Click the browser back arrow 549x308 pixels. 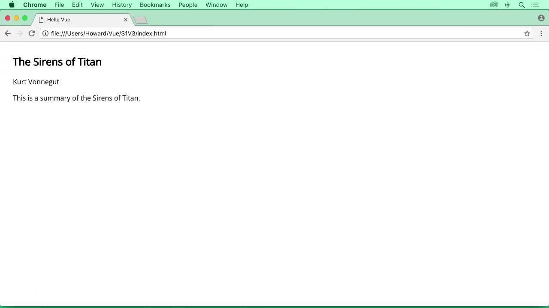tap(8, 33)
